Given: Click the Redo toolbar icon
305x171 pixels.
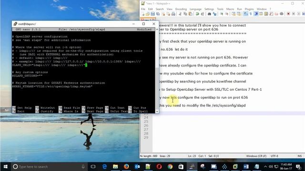Looking at the screenshot, I should click(x=203, y=14).
